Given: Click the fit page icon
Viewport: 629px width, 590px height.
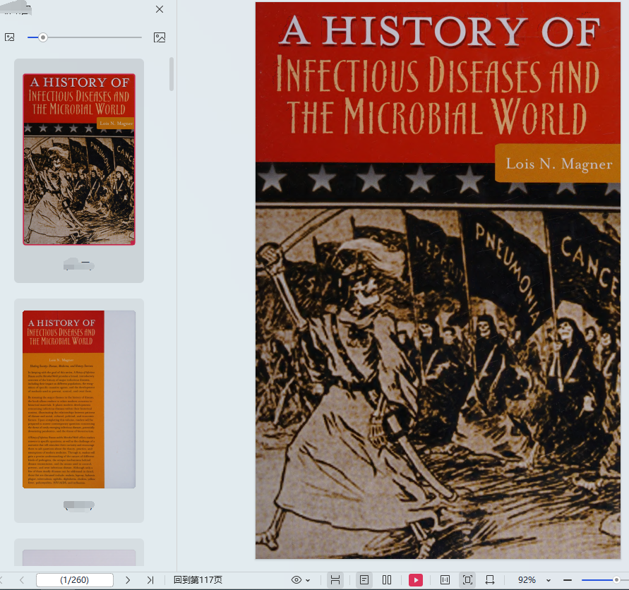Looking at the screenshot, I should [x=467, y=580].
